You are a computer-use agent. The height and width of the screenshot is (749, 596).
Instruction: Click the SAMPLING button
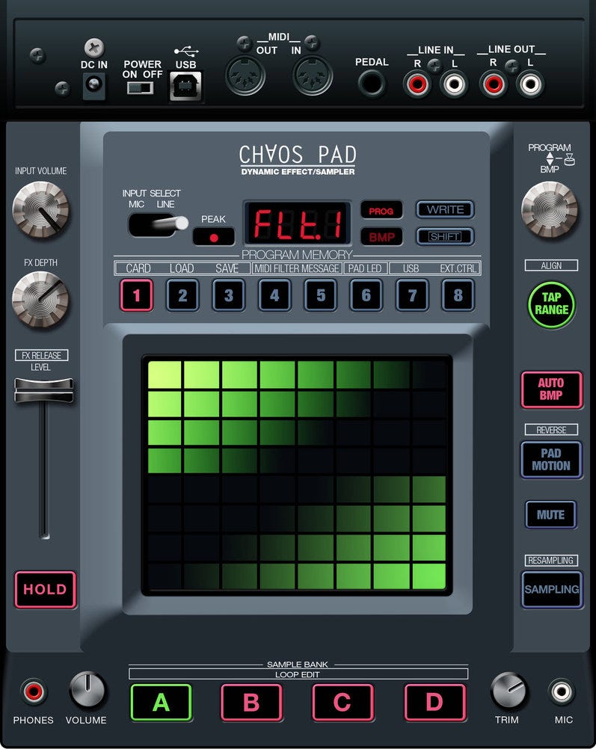tap(552, 590)
